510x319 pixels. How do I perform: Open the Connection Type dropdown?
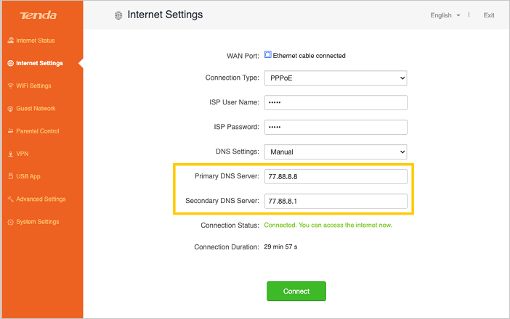point(335,78)
